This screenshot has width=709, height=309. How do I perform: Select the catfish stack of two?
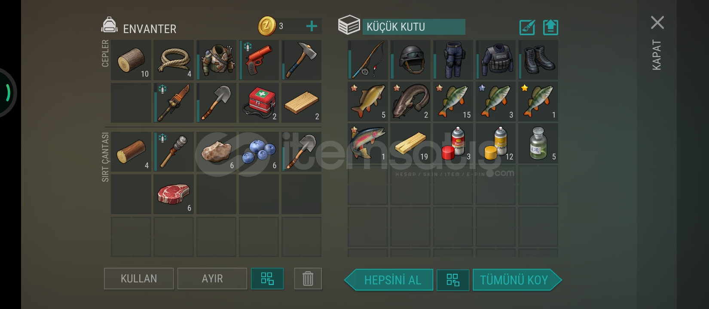pyautogui.click(x=410, y=102)
